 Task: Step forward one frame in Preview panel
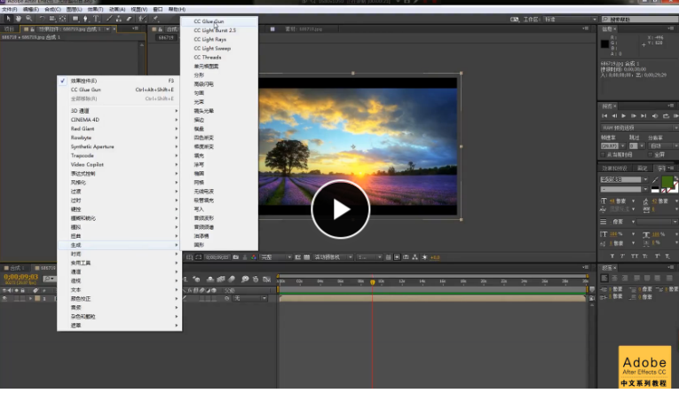pos(634,116)
